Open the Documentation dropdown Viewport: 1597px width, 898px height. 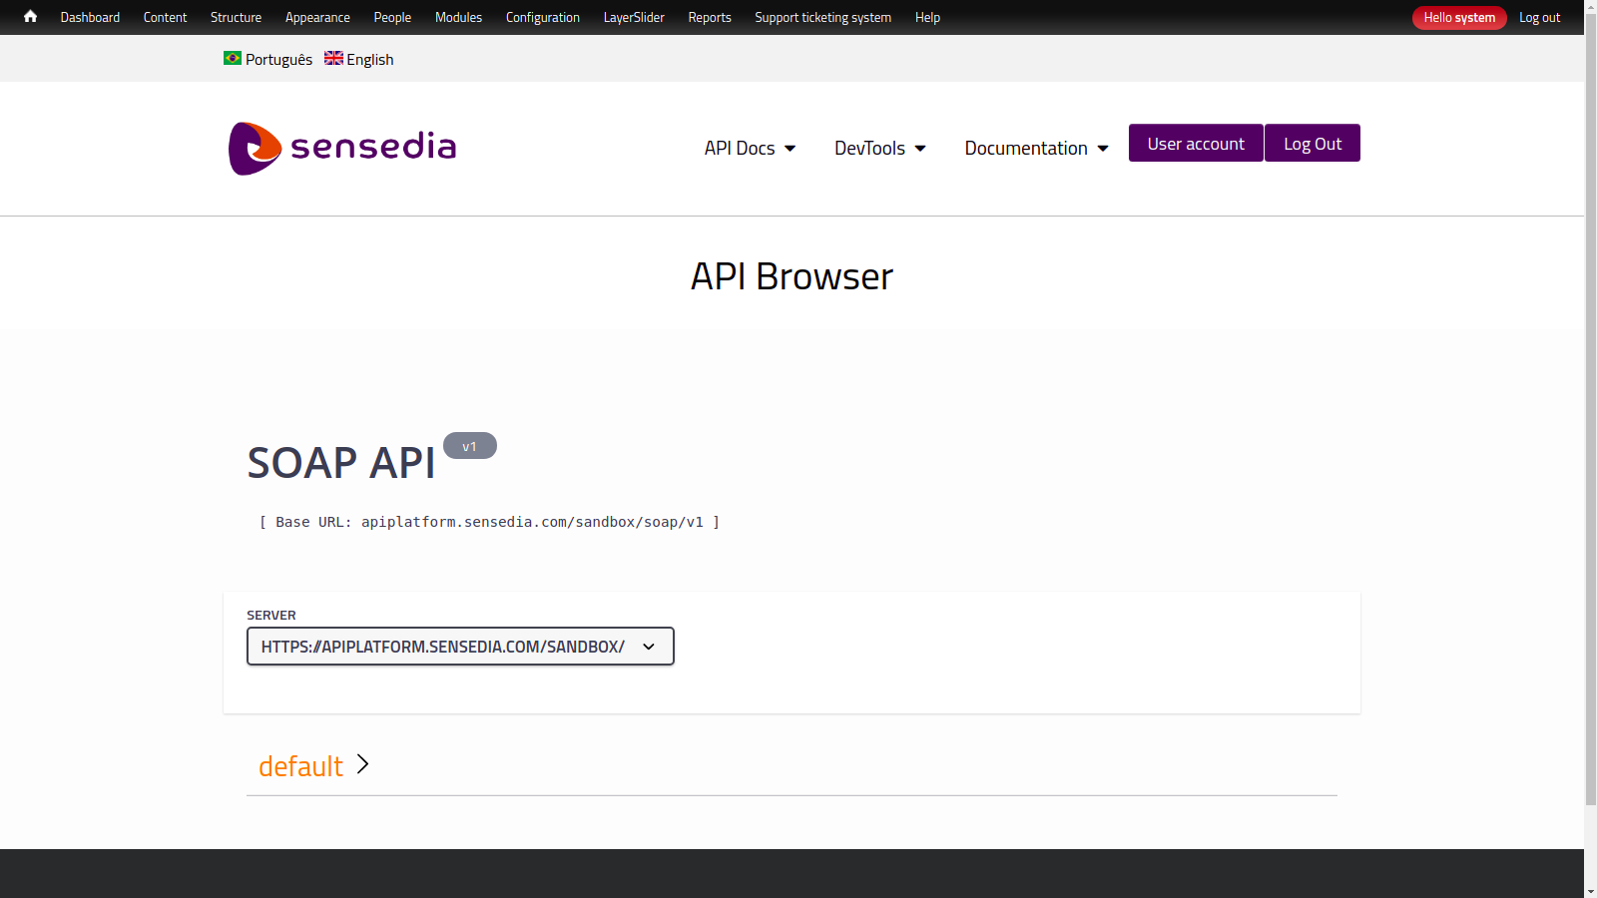pos(1035,148)
